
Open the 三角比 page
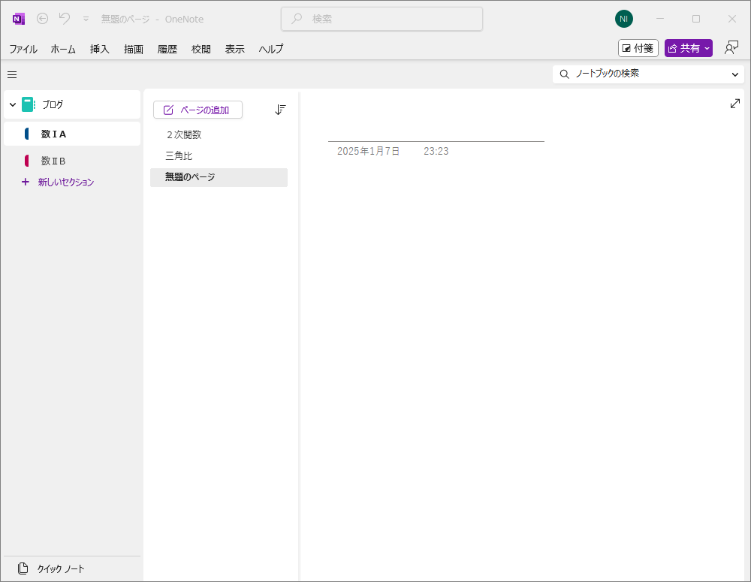pos(179,156)
